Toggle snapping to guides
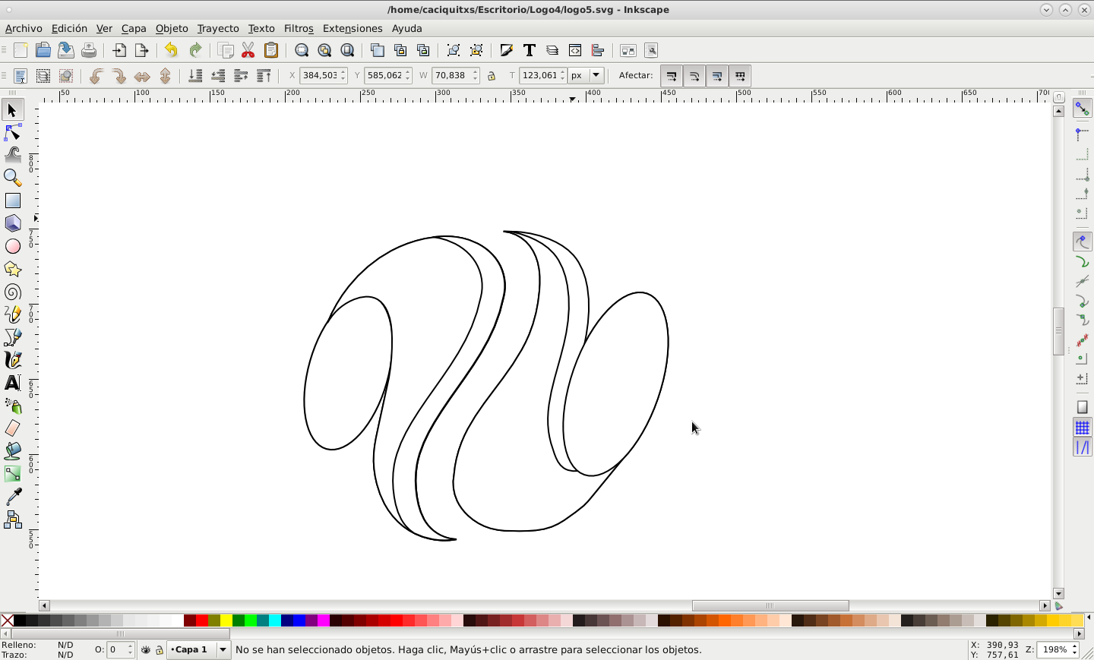The width and height of the screenshot is (1094, 660). tap(1082, 448)
